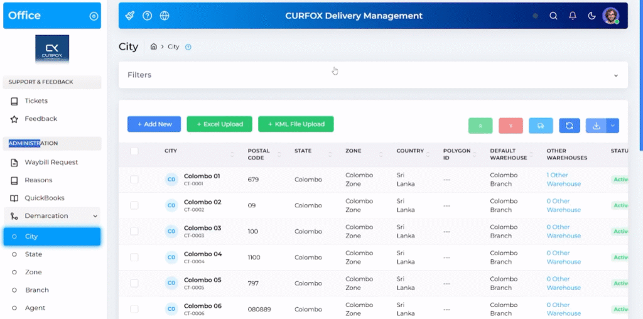The image size is (643, 319).
Task: Click the user profile avatar
Action: pyautogui.click(x=610, y=16)
